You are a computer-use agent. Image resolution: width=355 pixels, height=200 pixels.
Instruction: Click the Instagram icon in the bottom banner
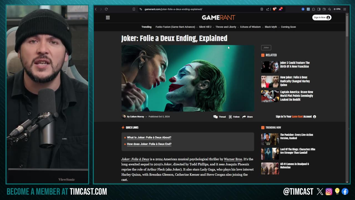pyautogui.click(x=329, y=191)
